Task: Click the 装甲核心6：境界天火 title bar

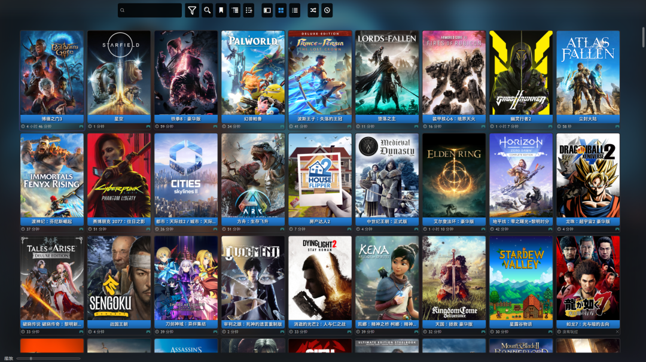Action: [454, 118]
